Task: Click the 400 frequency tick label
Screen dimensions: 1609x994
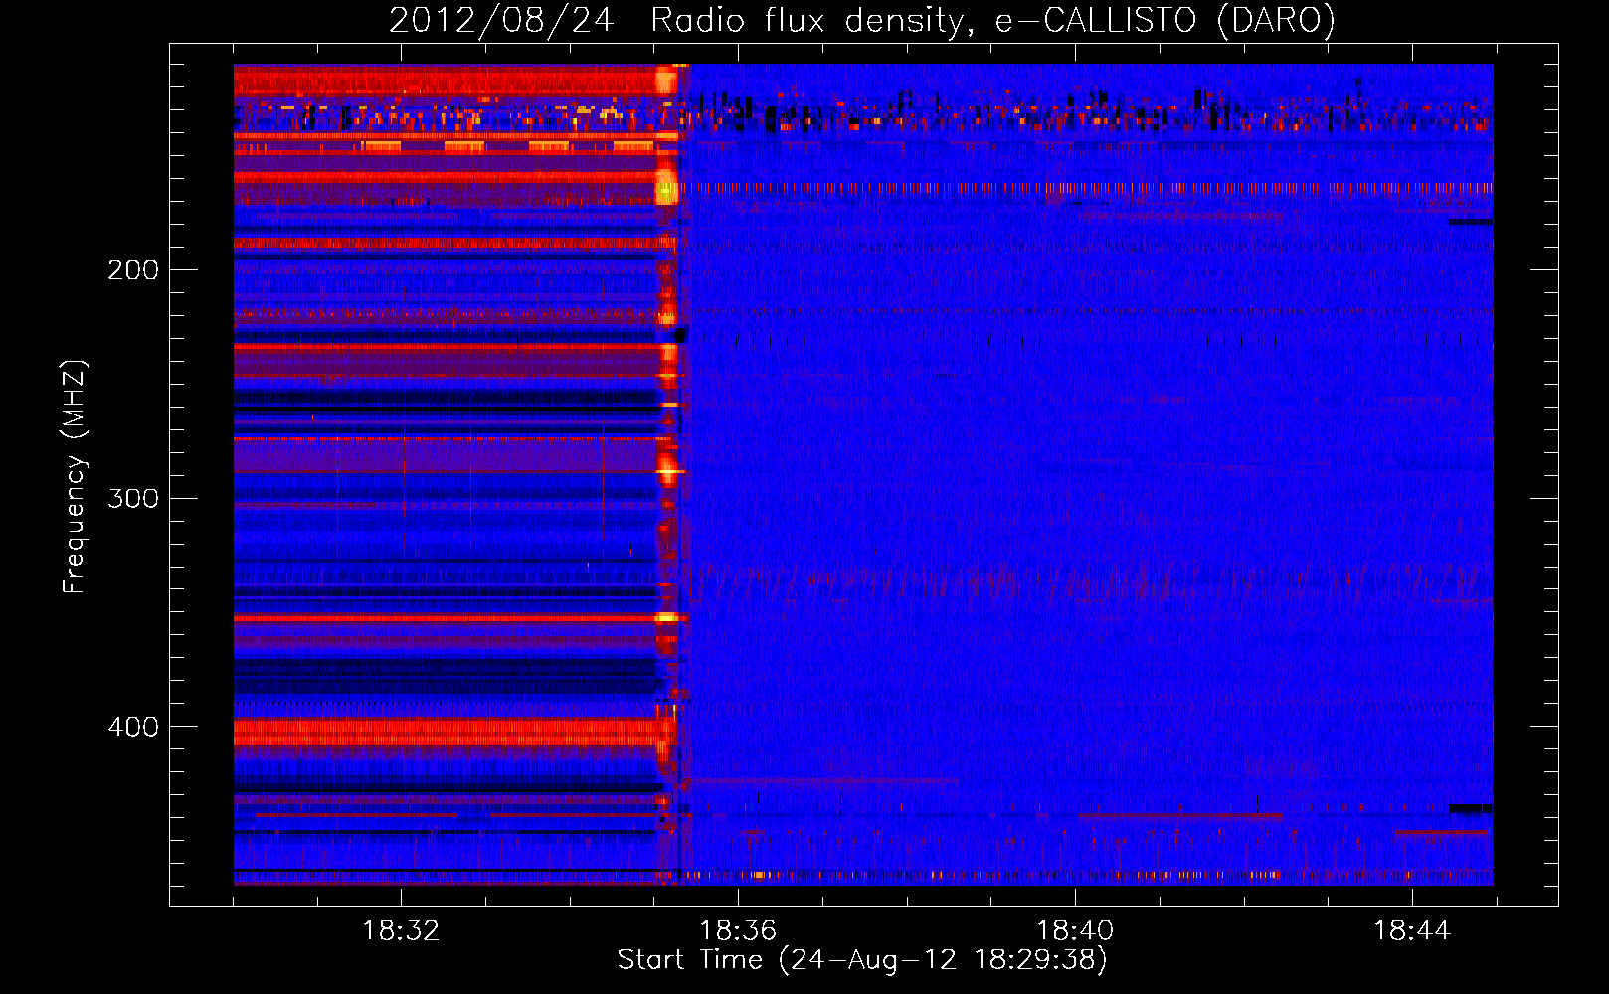Action: coord(133,727)
